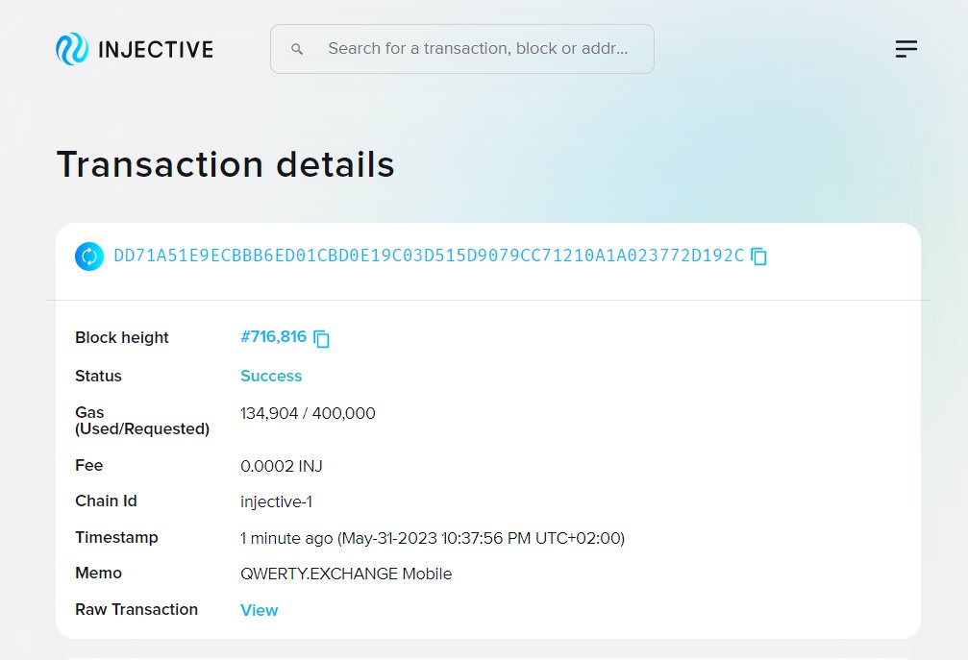
Task: Copy the transaction hash
Action: coord(758,256)
